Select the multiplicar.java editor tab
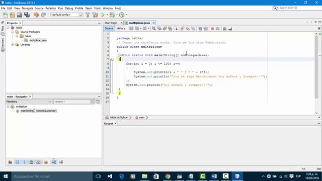 pos(139,23)
